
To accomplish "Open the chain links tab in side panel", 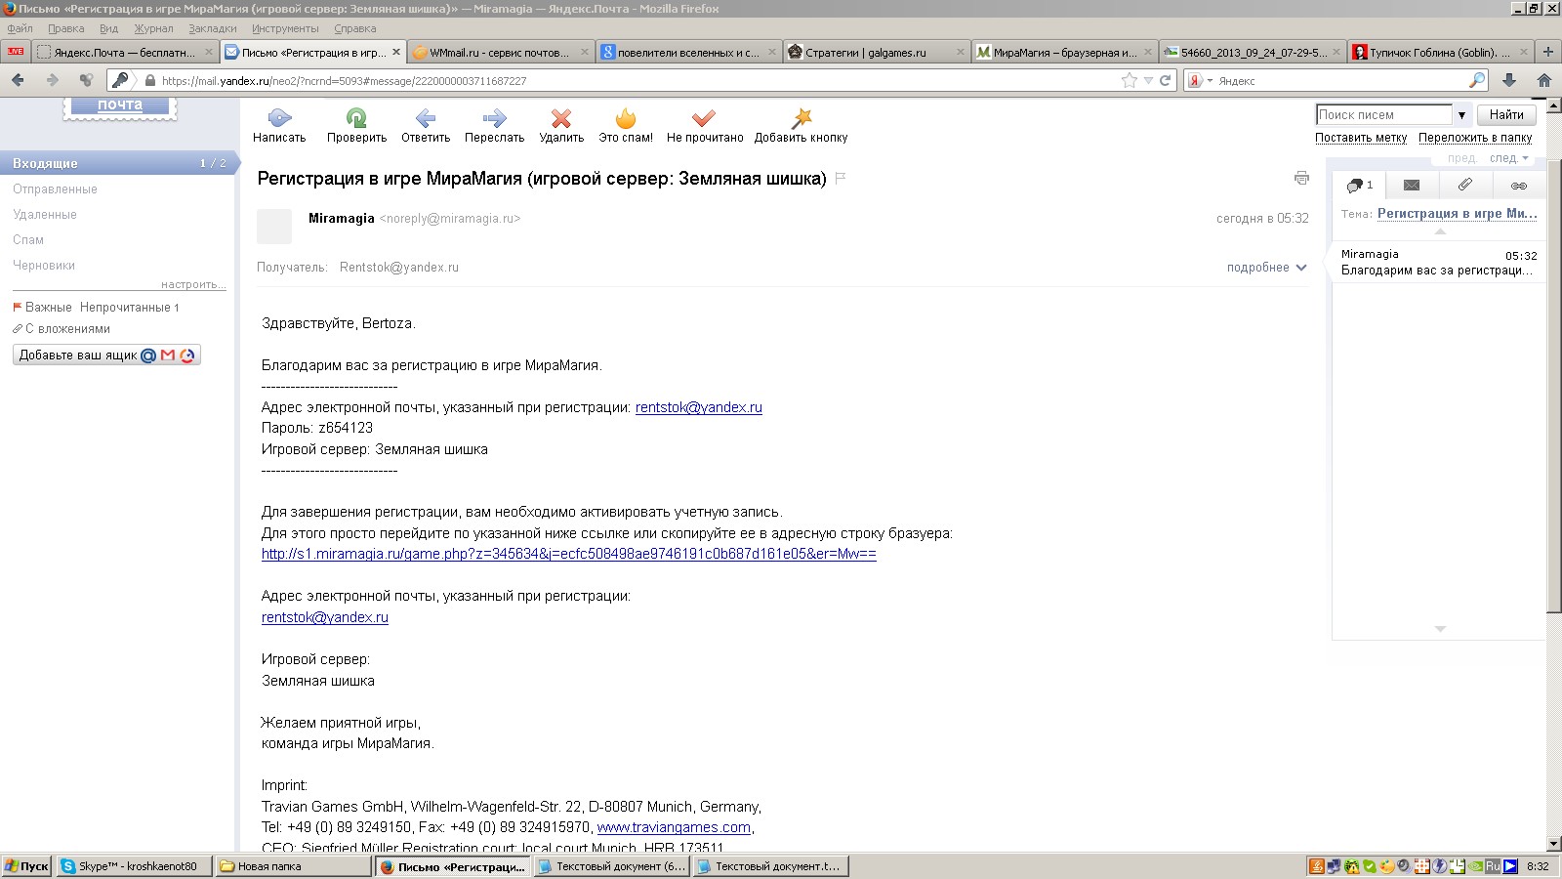I will click(1519, 185).
